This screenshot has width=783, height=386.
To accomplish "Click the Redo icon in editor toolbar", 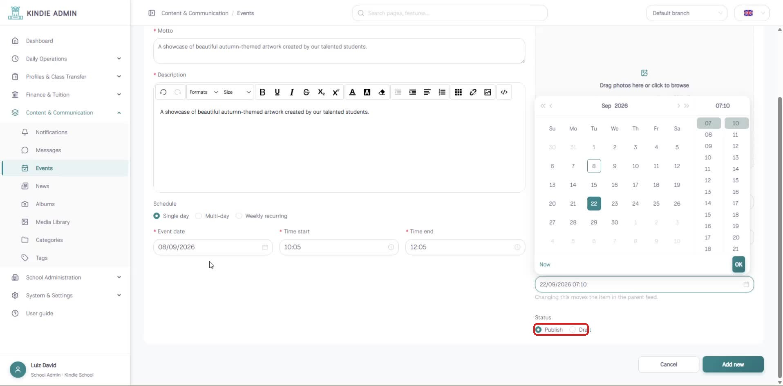I will click(178, 92).
